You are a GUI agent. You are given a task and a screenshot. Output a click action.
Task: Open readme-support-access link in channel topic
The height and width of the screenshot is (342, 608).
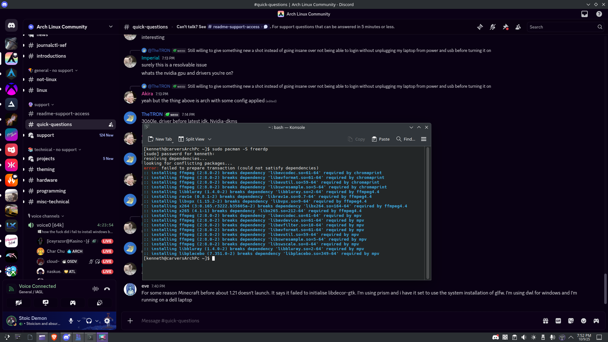236,27
